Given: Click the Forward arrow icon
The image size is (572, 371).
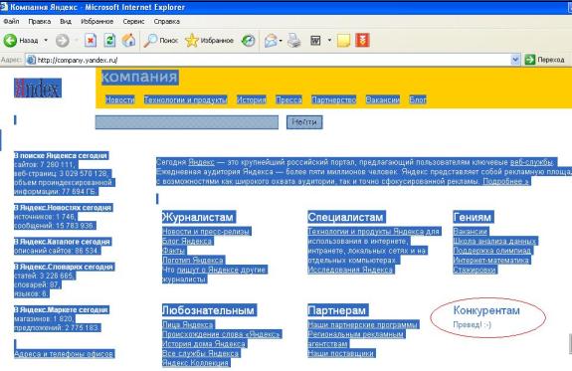Looking at the screenshot, I should [63, 41].
